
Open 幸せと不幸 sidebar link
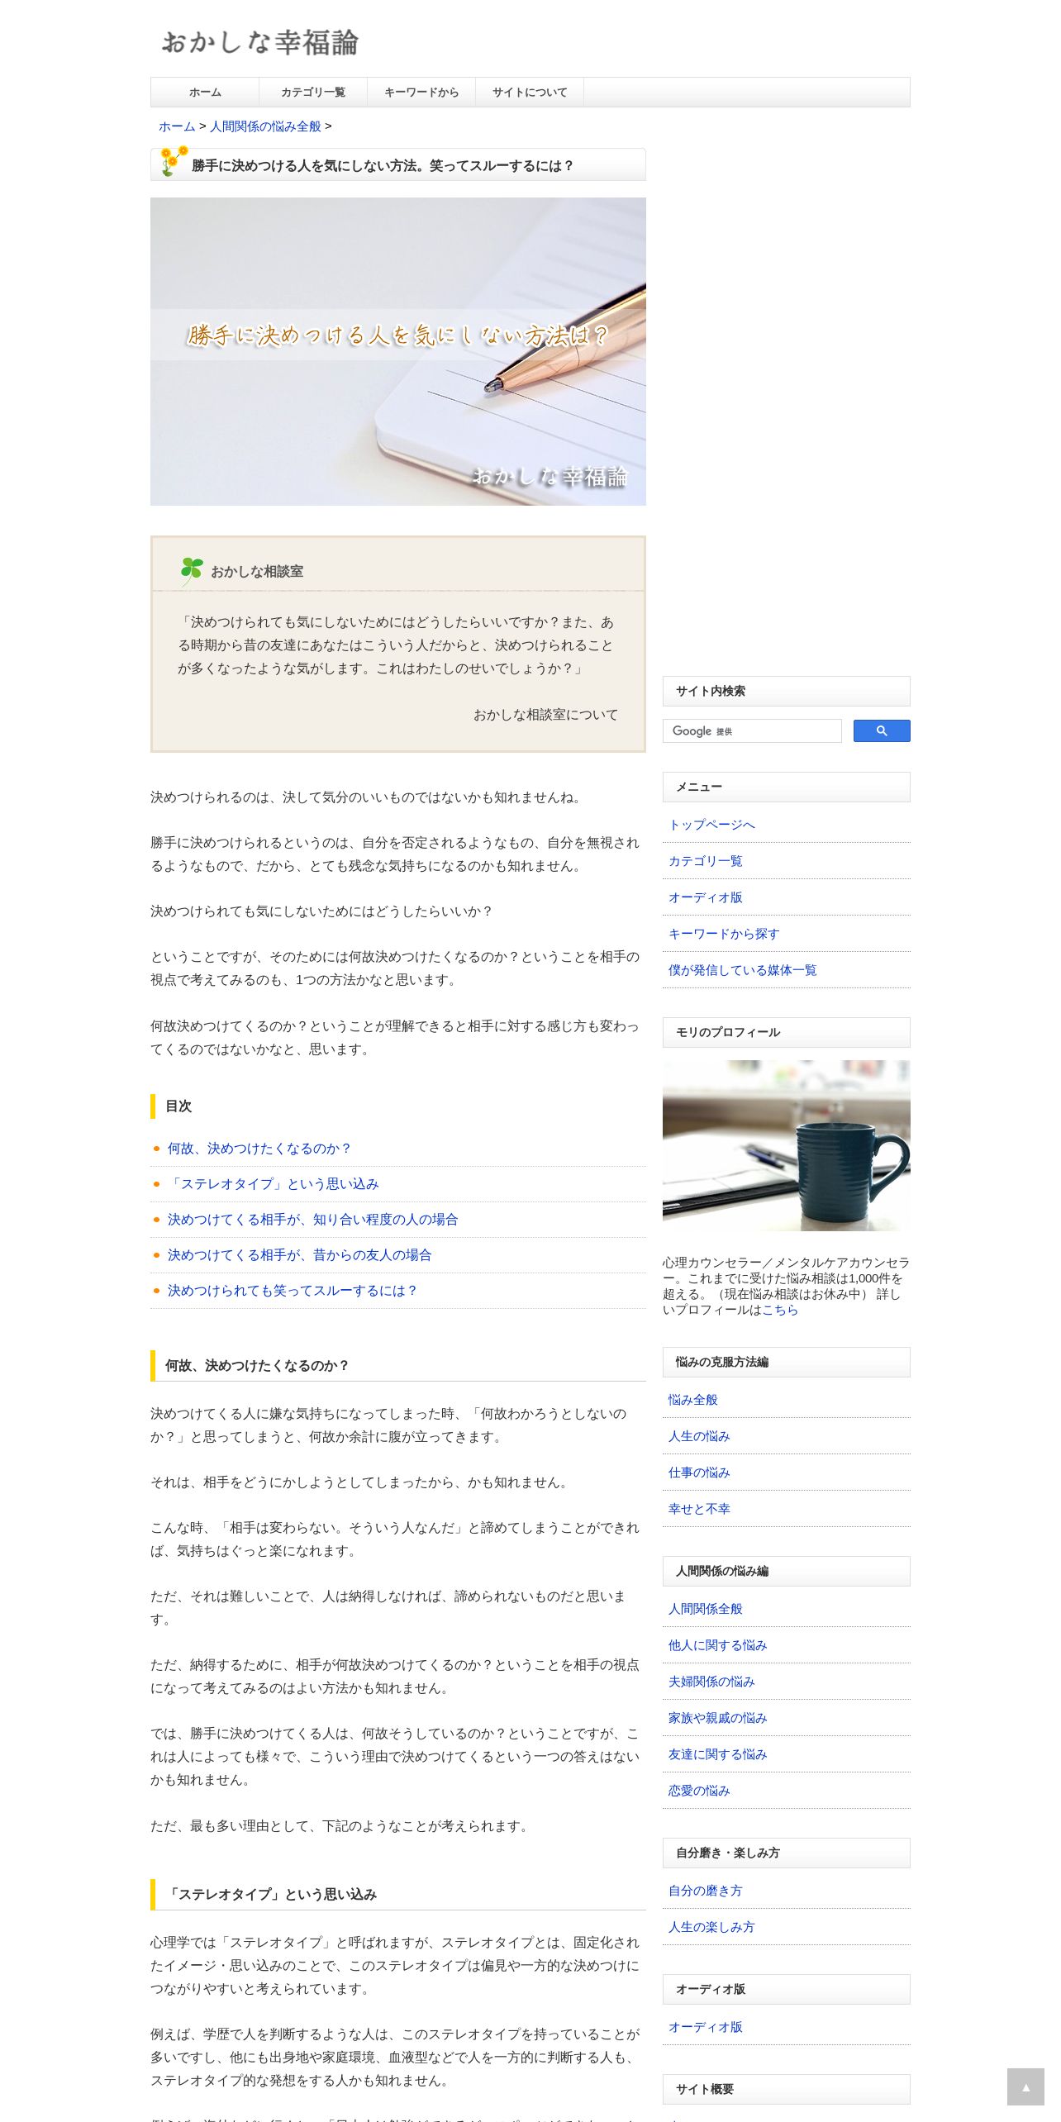(699, 1509)
